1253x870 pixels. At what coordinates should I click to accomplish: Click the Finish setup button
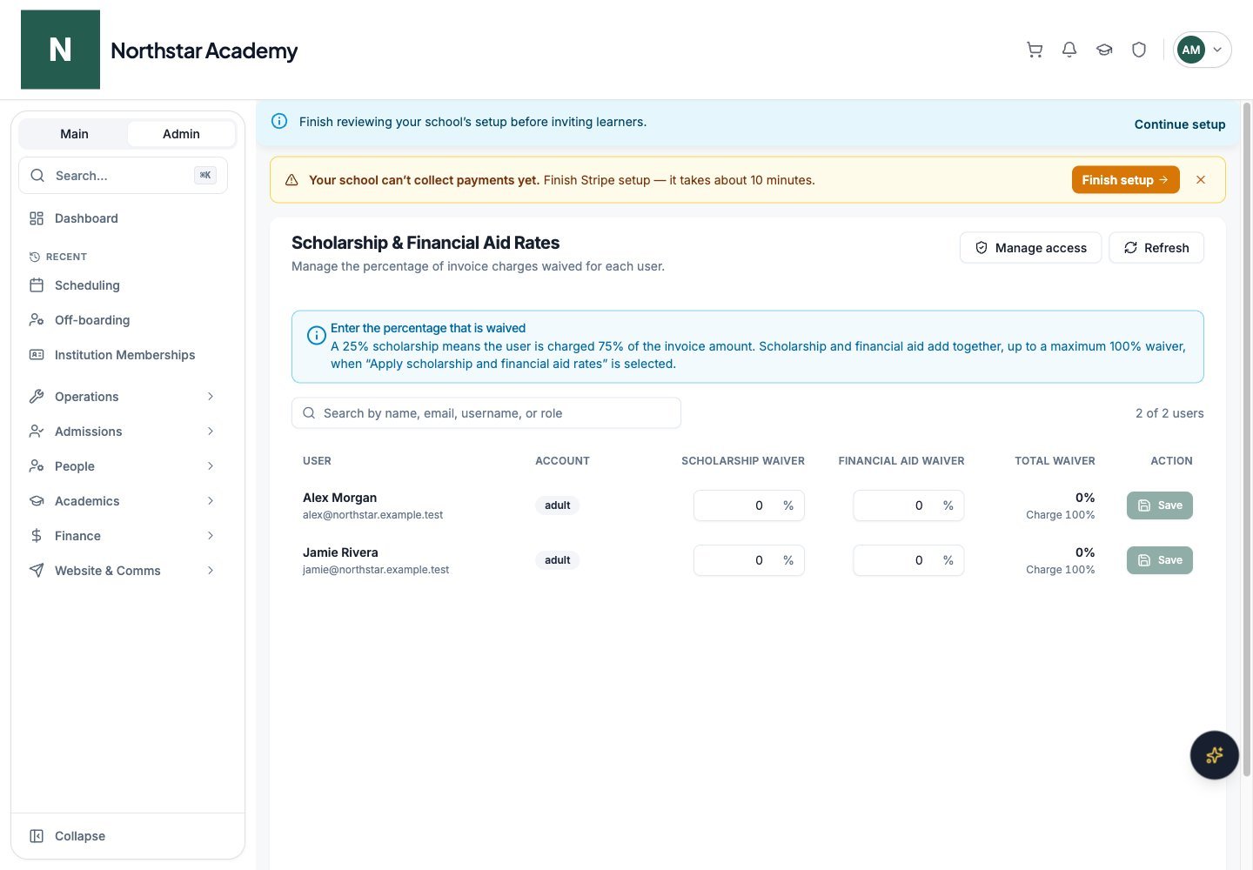coord(1125,180)
